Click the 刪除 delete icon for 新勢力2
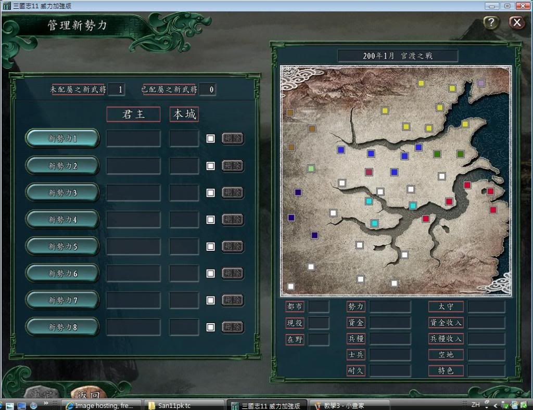 [x=233, y=166]
